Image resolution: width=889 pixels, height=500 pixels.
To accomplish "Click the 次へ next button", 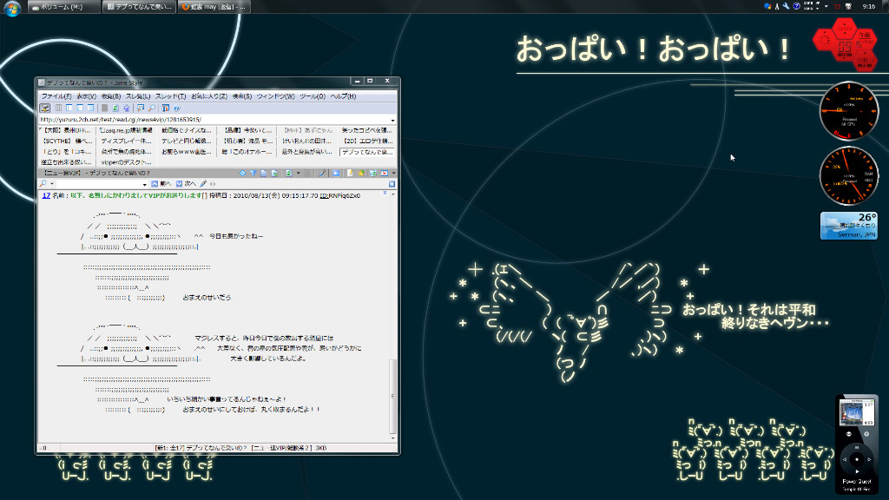I will point(186,184).
